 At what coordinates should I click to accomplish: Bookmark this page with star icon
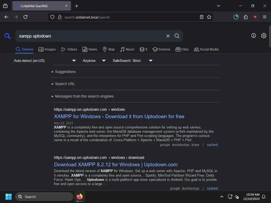pyautogui.click(x=209, y=17)
